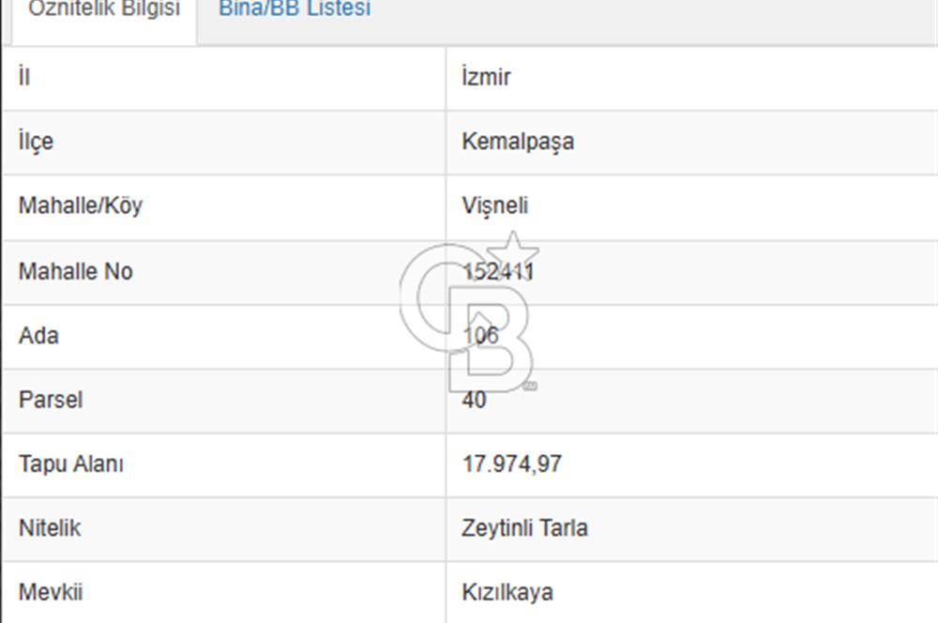Viewport: 938px width, 623px height.
Task: Click the Ada row label
Action: [x=38, y=336]
